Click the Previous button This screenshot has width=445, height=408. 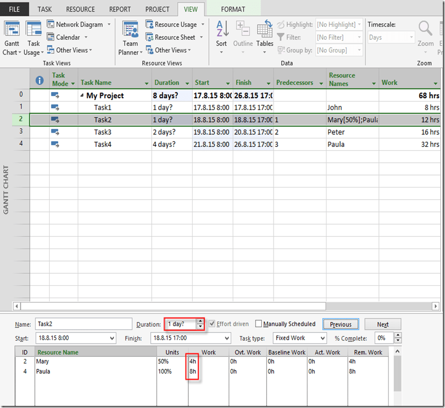(340, 324)
